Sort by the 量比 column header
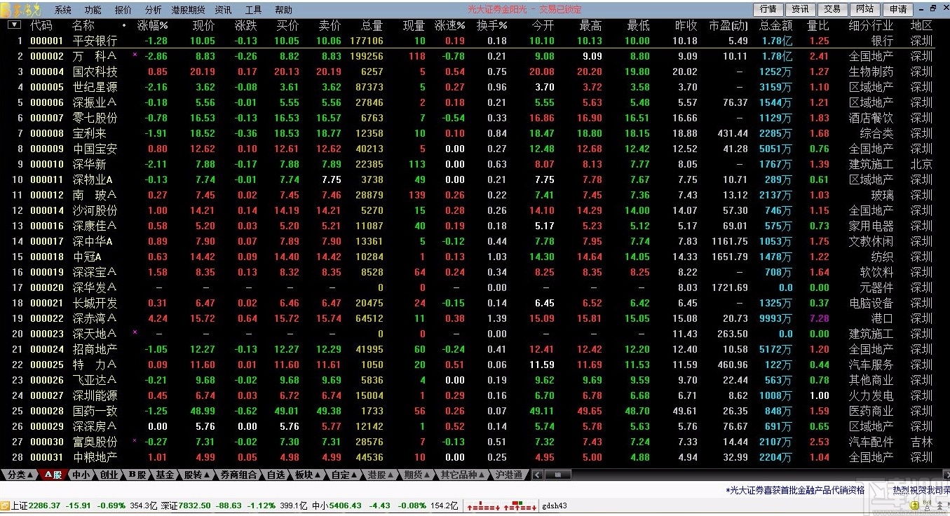 click(x=817, y=25)
